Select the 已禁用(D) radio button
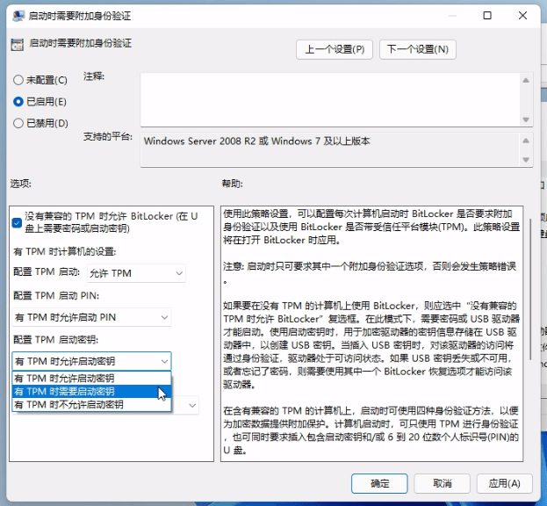The image size is (547, 506). click(x=18, y=123)
